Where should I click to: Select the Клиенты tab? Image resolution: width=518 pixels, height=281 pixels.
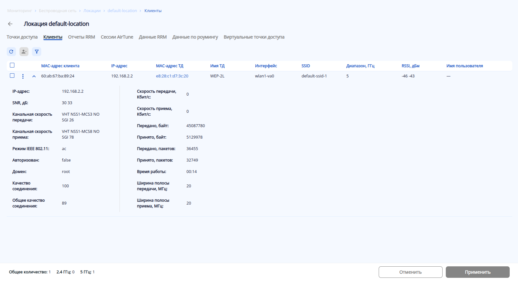click(x=53, y=37)
